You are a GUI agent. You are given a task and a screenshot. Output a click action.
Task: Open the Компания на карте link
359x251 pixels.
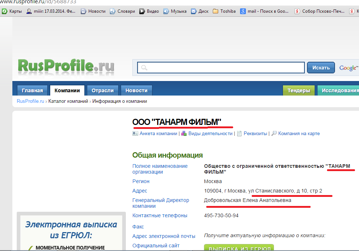[299, 134]
